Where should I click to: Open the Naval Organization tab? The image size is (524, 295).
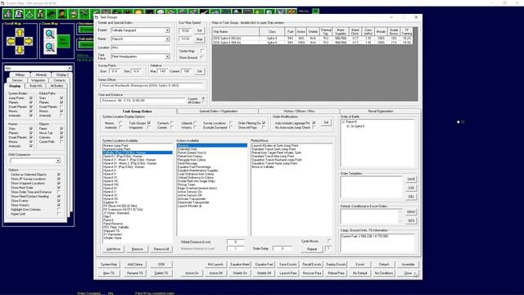point(380,111)
